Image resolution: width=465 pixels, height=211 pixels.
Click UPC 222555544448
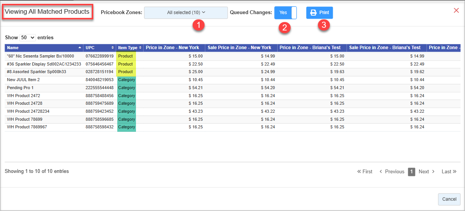(x=99, y=88)
